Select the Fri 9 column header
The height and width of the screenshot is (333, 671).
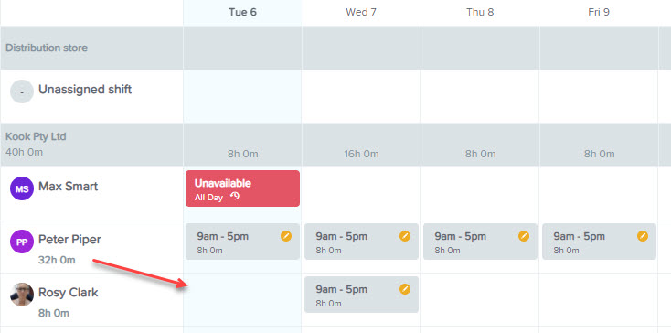pos(599,12)
